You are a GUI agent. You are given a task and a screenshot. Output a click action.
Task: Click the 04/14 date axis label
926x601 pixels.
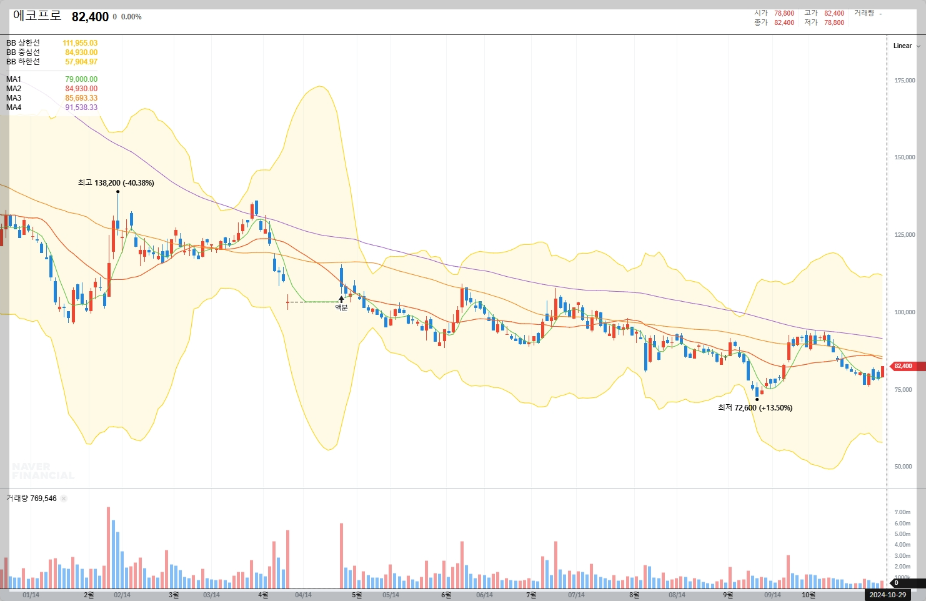pos(303,595)
